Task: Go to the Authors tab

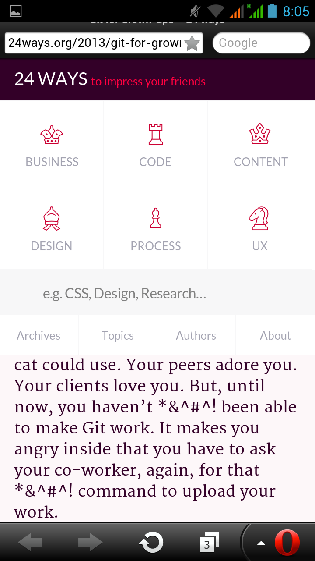Action: (x=196, y=336)
